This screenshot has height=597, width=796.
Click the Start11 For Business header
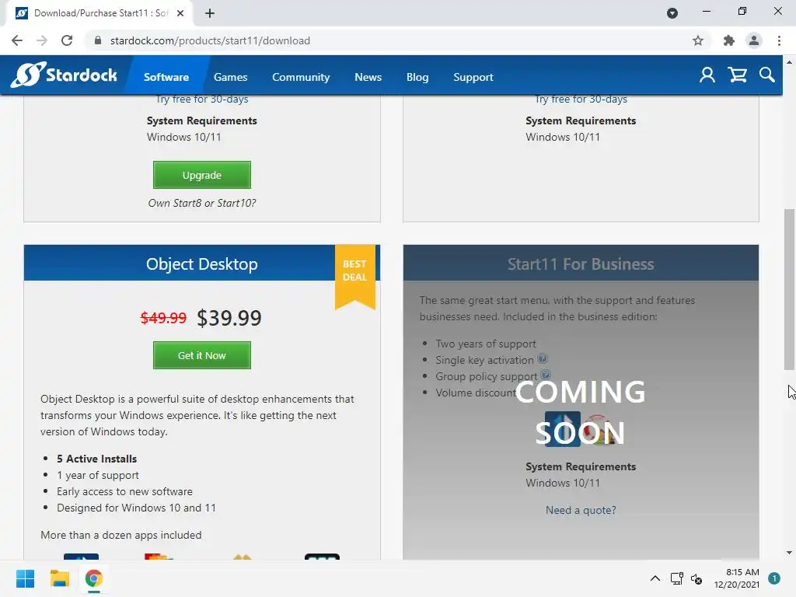point(581,264)
